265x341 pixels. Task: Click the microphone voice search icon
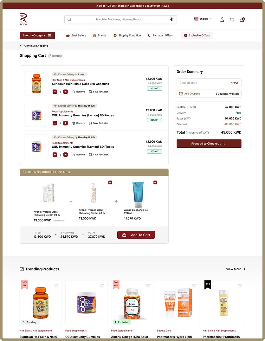pos(171,19)
